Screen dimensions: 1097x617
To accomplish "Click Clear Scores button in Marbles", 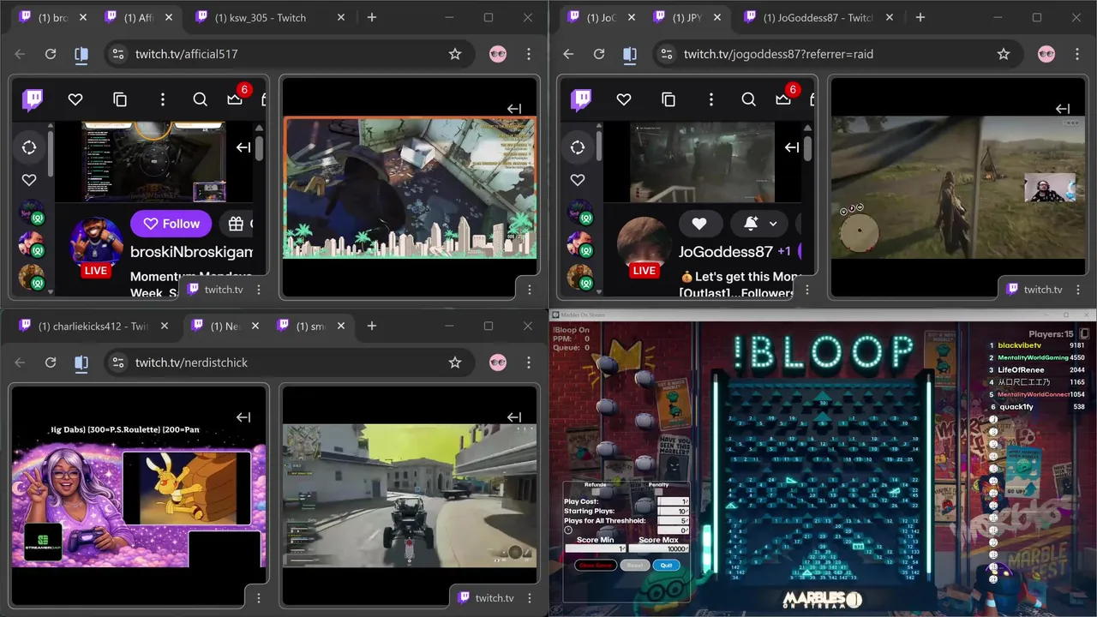I will [x=596, y=566].
